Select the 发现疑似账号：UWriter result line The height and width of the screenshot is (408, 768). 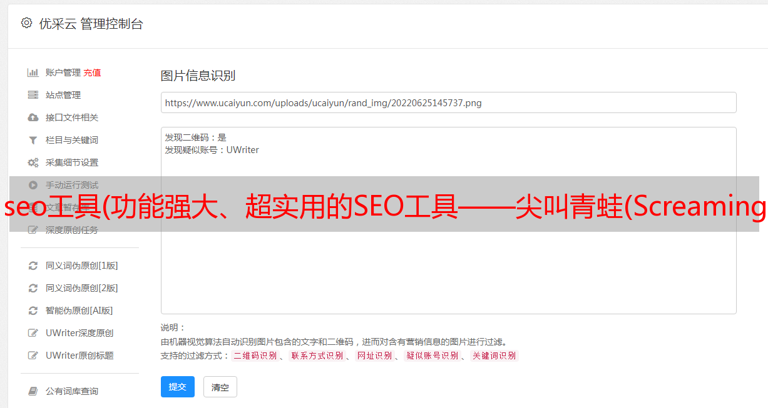(212, 150)
